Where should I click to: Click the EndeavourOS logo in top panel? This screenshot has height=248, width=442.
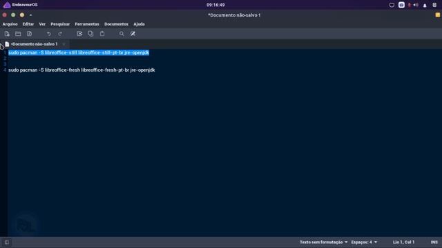tap(7, 5)
